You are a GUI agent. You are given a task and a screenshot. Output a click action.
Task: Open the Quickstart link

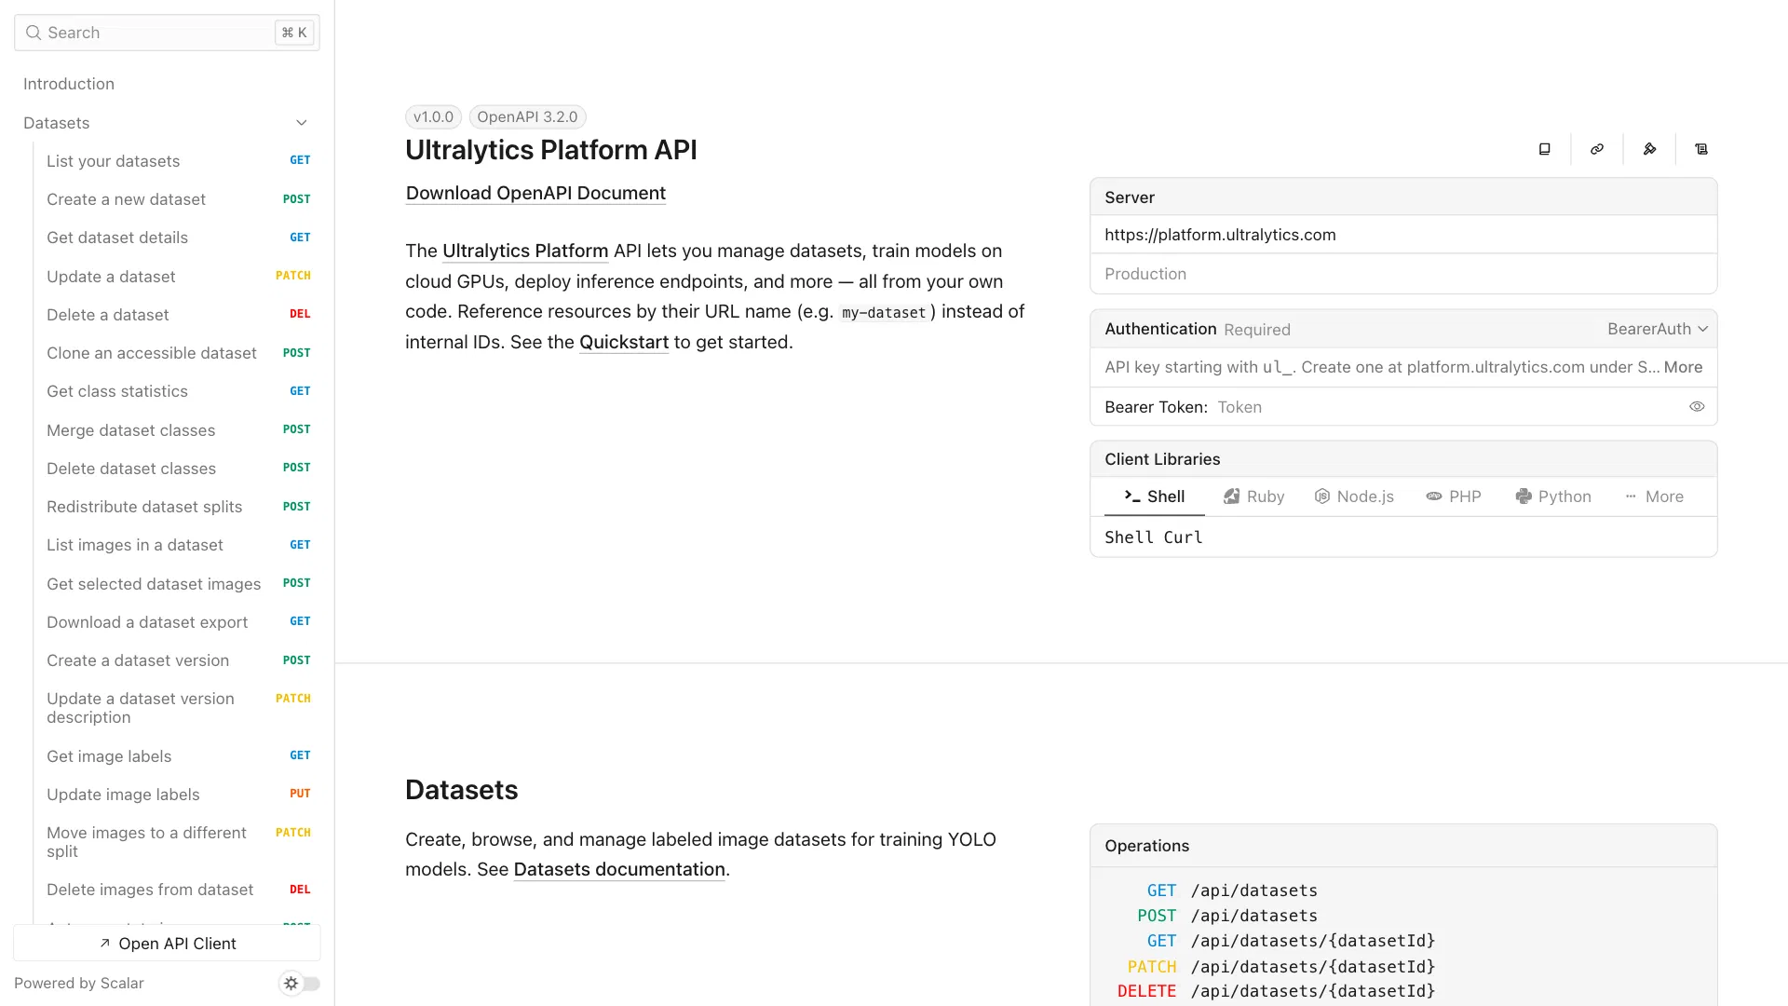(624, 342)
